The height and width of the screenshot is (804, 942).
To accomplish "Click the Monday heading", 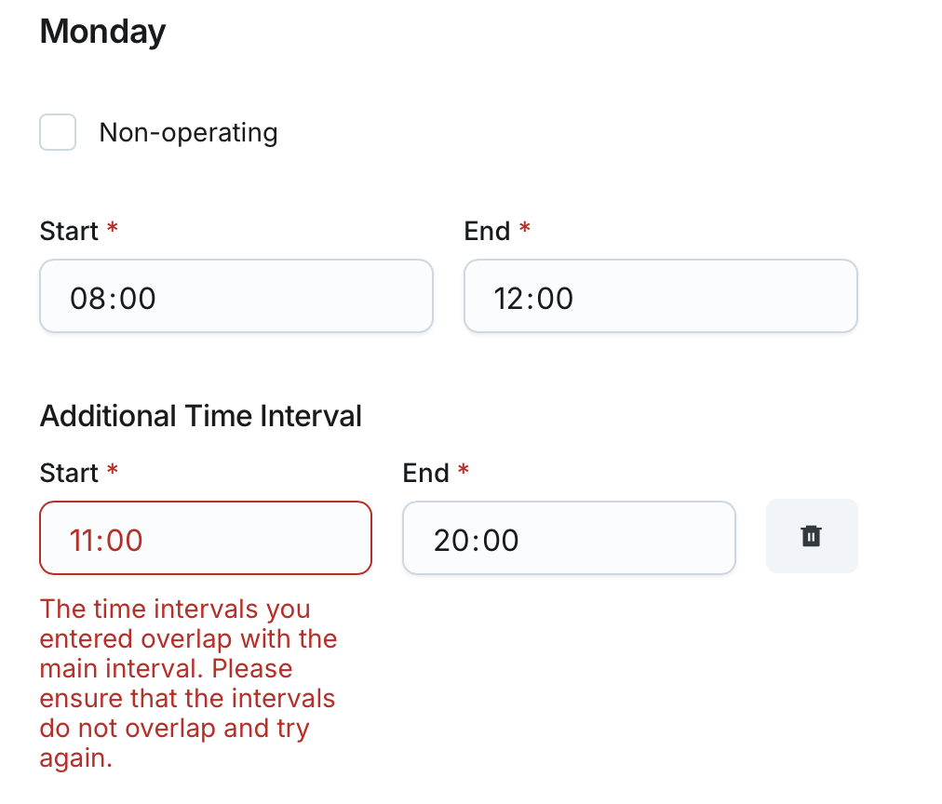I will click(x=102, y=32).
